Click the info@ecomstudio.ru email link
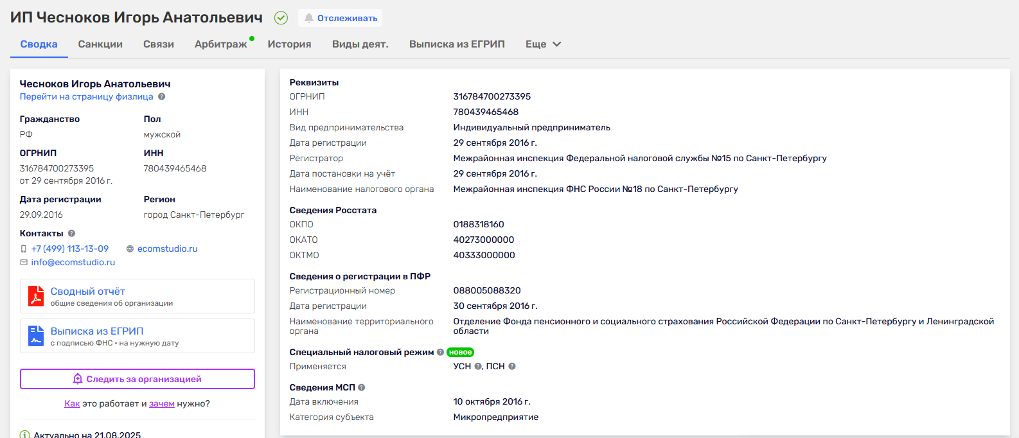This screenshot has width=1019, height=438. pos(73,263)
